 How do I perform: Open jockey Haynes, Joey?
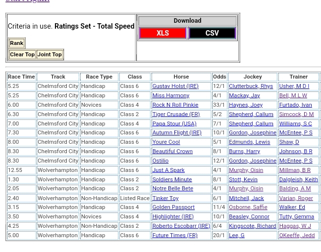coord(246,105)
